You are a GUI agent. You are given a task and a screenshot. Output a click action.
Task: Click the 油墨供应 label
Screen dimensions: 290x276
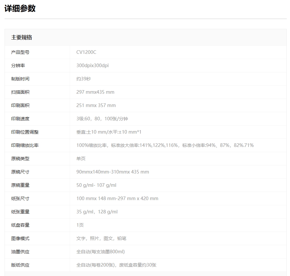[x=20, y=252]
